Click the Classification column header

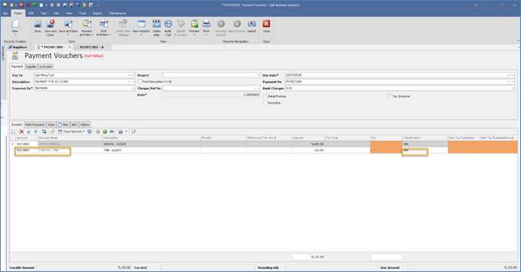click(x=424, y=138)
